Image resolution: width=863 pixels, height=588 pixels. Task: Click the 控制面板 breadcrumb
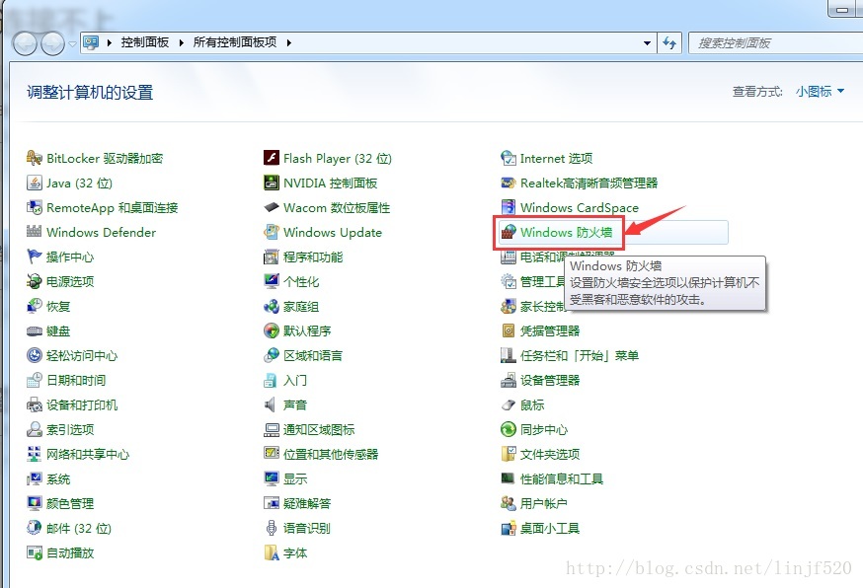tap(145, 42)
